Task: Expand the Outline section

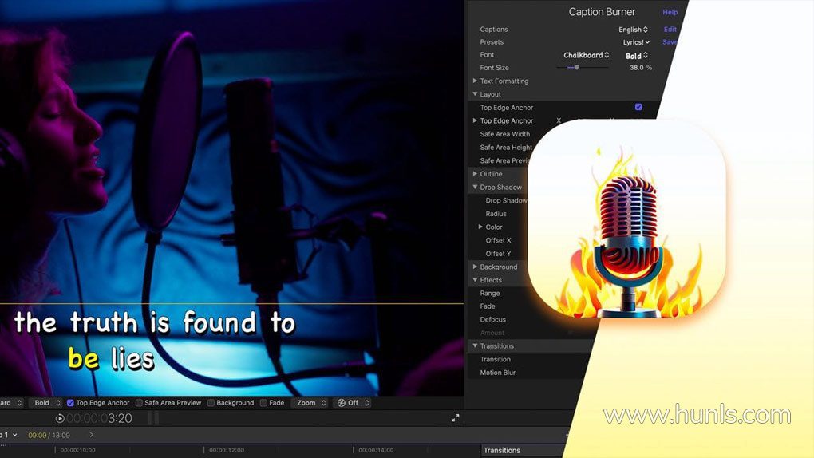Action: point(475,173)
